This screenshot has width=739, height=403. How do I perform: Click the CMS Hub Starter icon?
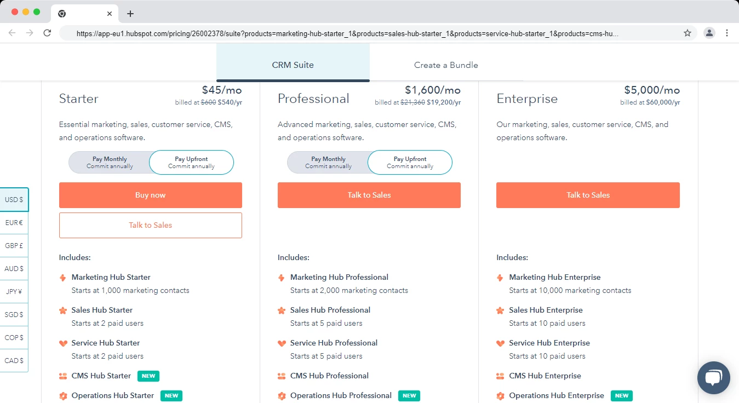63,376
